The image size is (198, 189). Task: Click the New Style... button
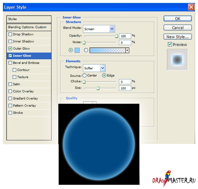click(x=178, y=37)
